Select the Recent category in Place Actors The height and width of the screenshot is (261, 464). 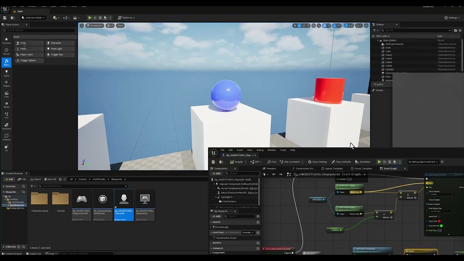7,51
